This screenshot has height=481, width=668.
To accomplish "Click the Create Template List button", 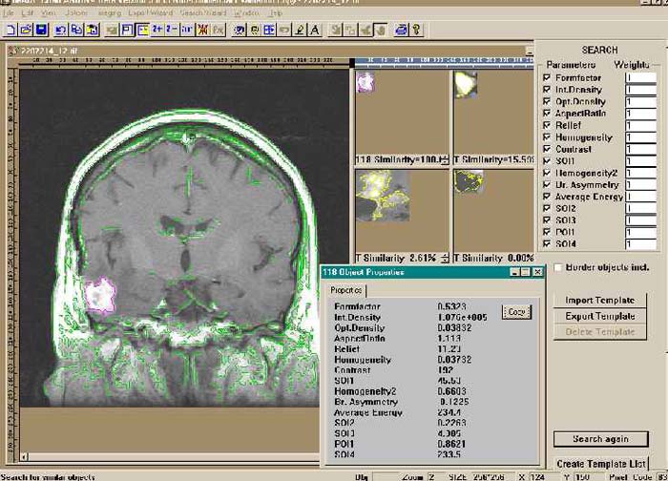I will [x=600, y=464].
